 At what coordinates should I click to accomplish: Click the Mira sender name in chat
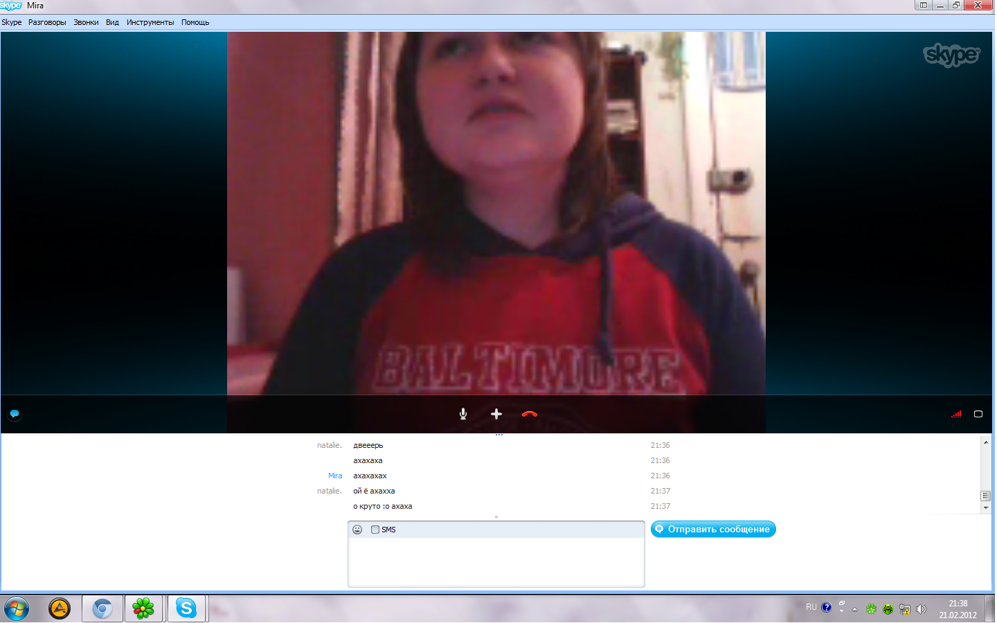coord(335,476)
